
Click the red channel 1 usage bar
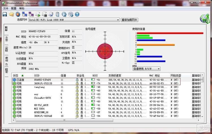170,33
